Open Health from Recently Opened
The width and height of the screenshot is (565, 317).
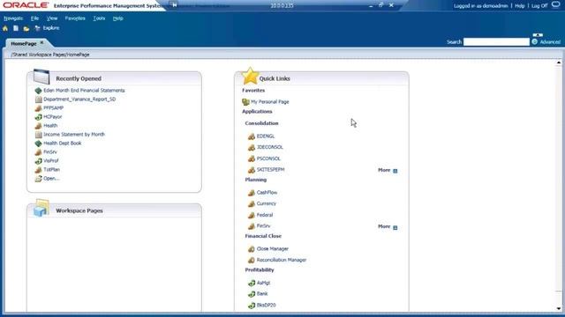point(50,126)
